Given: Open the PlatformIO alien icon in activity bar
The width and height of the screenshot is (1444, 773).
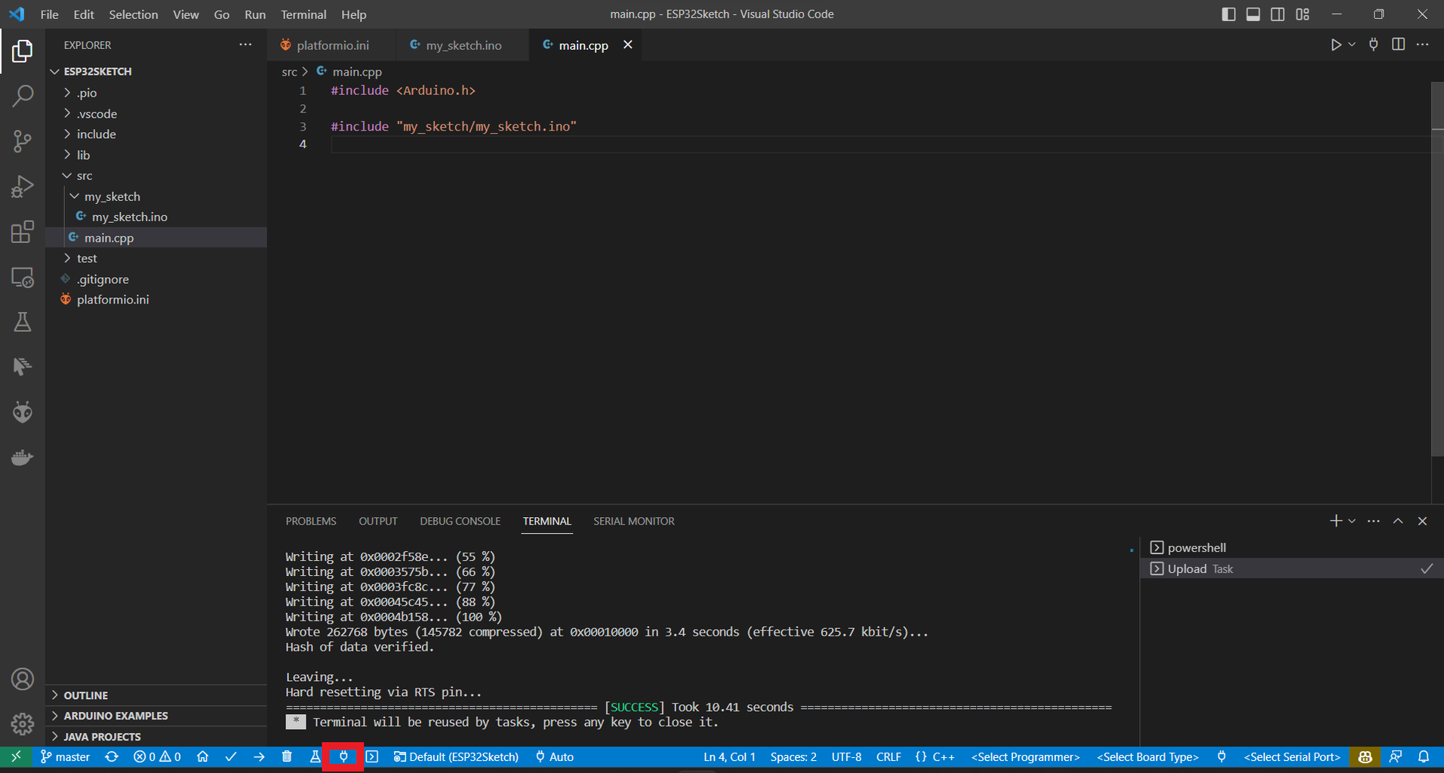Looking at the screenshot, I should (23, 412).
